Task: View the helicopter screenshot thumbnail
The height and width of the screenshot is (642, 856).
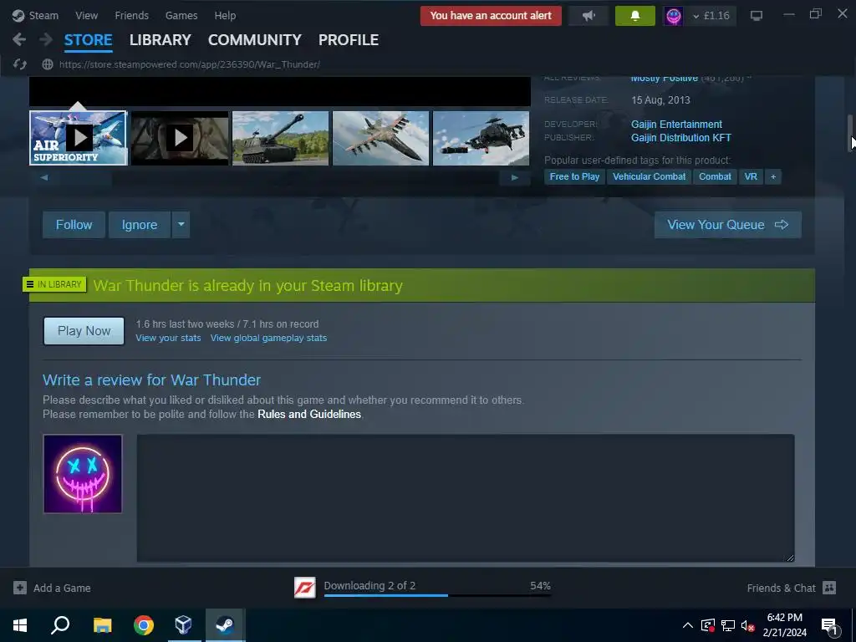Action: (x=481, y=138)
